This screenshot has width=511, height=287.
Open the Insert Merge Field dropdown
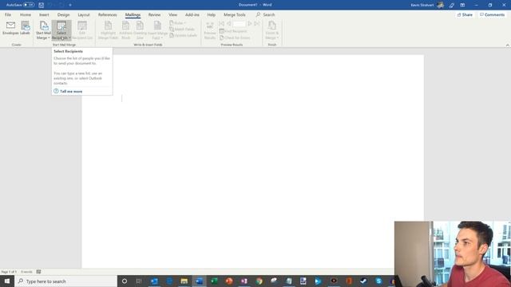tap(157, 30)
